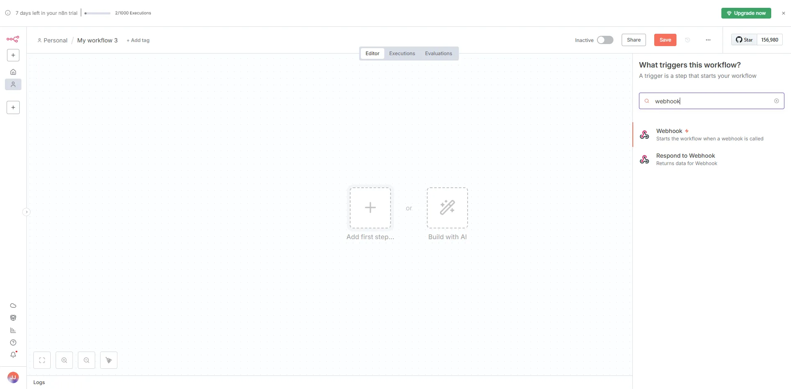Open Insights chart icon in the sidebar
Screen dimensions: 791x389
pyautogui.click(x=13, y=330)
